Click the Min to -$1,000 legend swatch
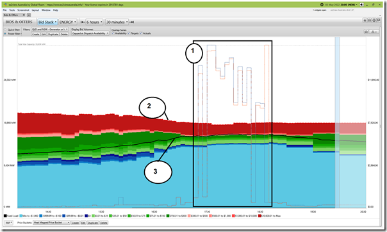 tap(21, 216)
